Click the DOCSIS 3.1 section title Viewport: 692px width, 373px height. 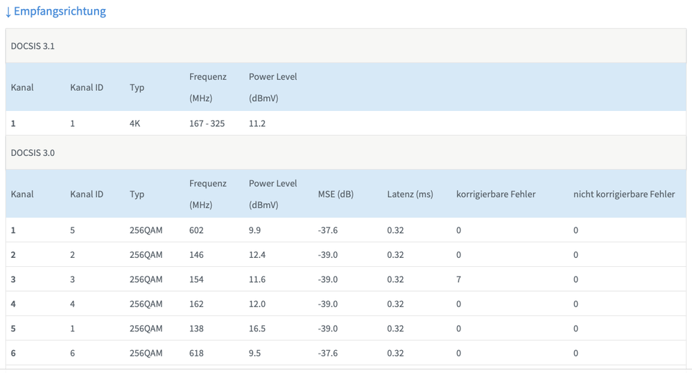point(33,46)
